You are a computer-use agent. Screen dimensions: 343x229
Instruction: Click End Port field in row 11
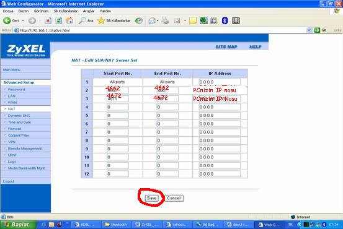[x=167, y=165]
